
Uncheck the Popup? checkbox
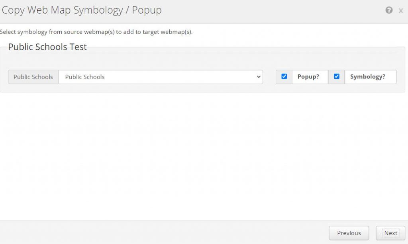(x=284, y=76)
